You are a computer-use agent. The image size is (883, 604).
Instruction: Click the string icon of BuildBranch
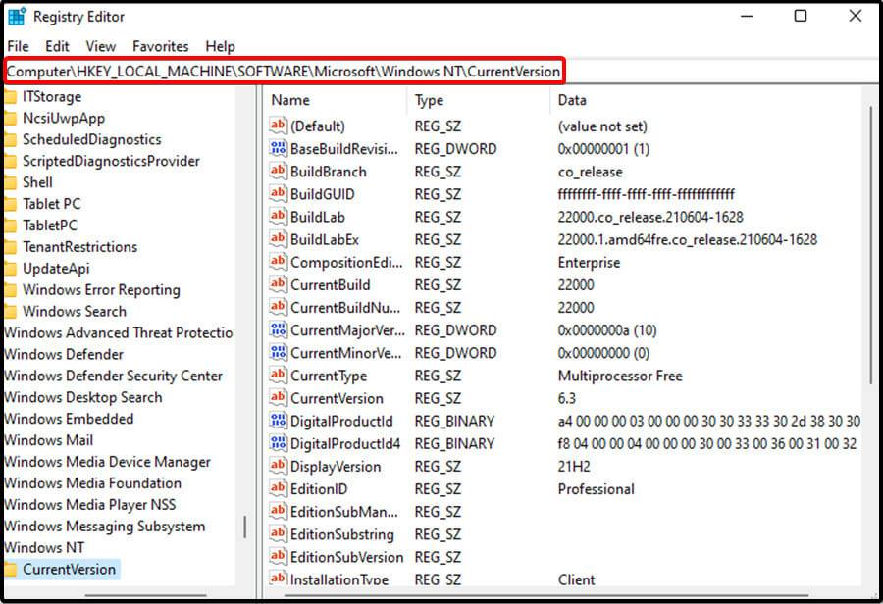(279, 172)
